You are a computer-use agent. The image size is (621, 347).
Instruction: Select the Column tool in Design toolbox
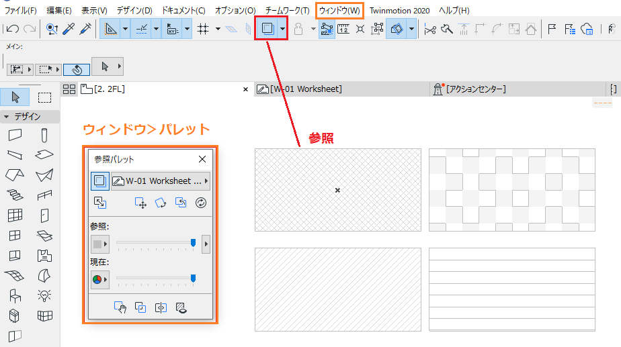tap(44, 135)
